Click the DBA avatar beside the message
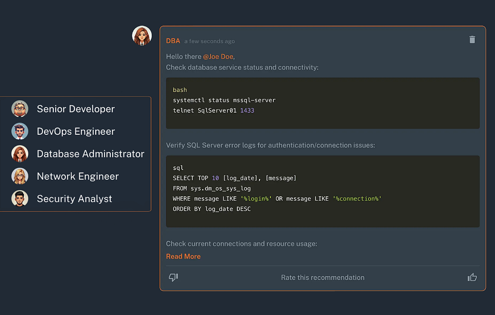 [x=142, y=36]
